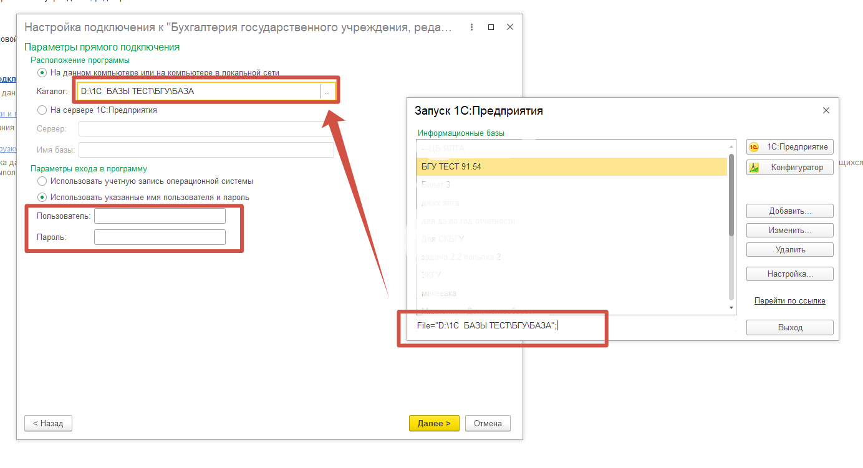Click the infobase list scroll-down arrow

click(x=731, y=307)
